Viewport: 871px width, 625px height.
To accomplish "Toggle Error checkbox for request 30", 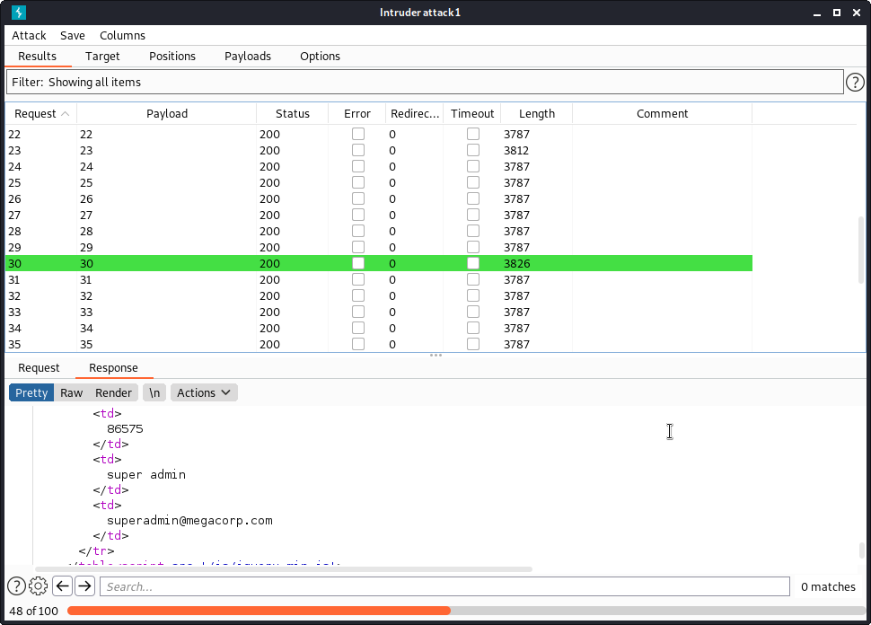I will pyautogui.click(x=358, y=263).
